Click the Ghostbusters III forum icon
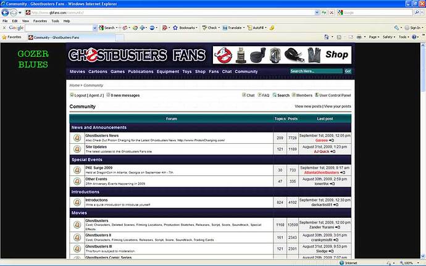 tap(77, 249)
